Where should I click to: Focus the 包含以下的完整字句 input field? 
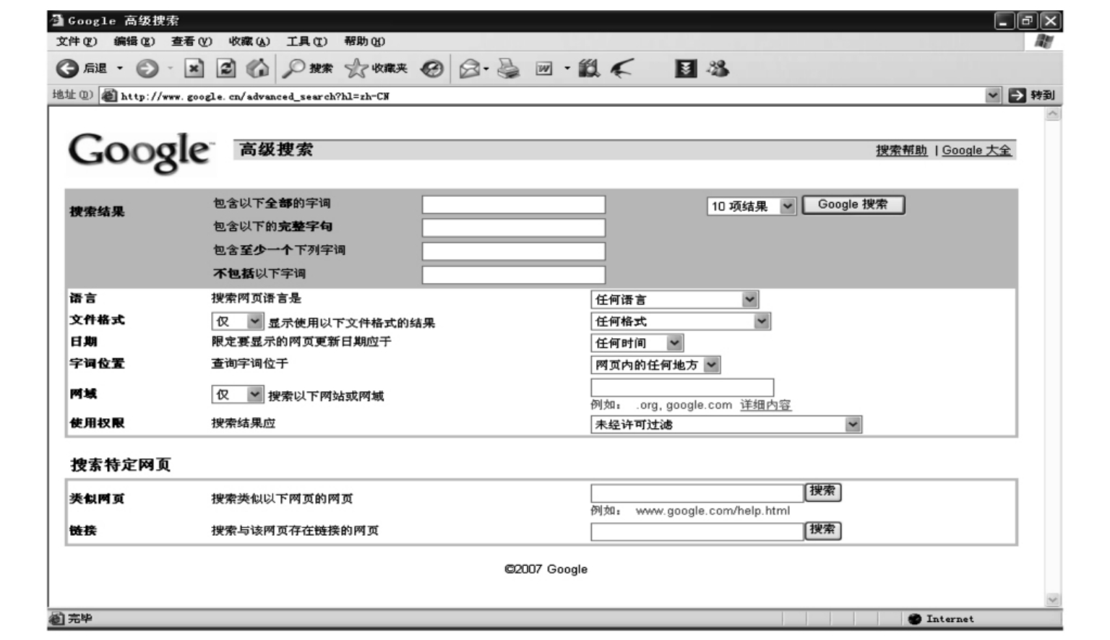tap(514, 228)
